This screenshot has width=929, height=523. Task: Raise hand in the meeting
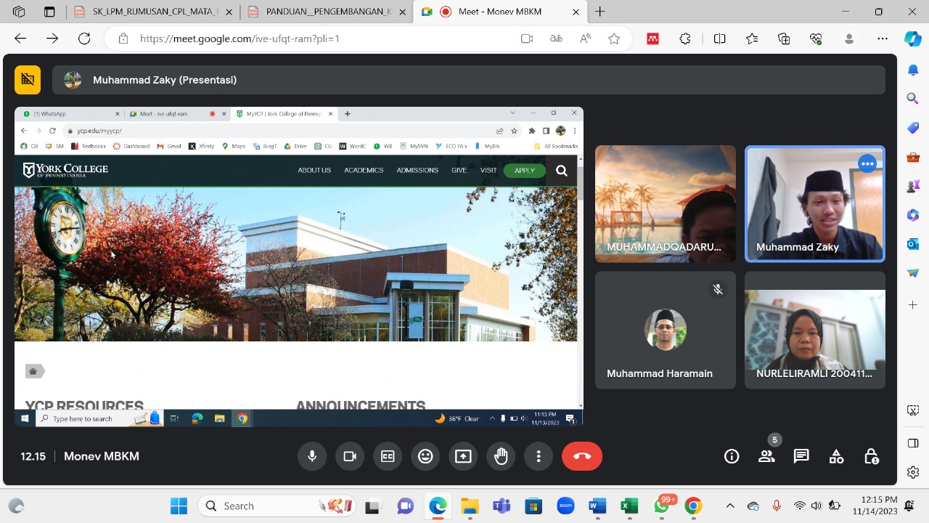coord(501,456)
